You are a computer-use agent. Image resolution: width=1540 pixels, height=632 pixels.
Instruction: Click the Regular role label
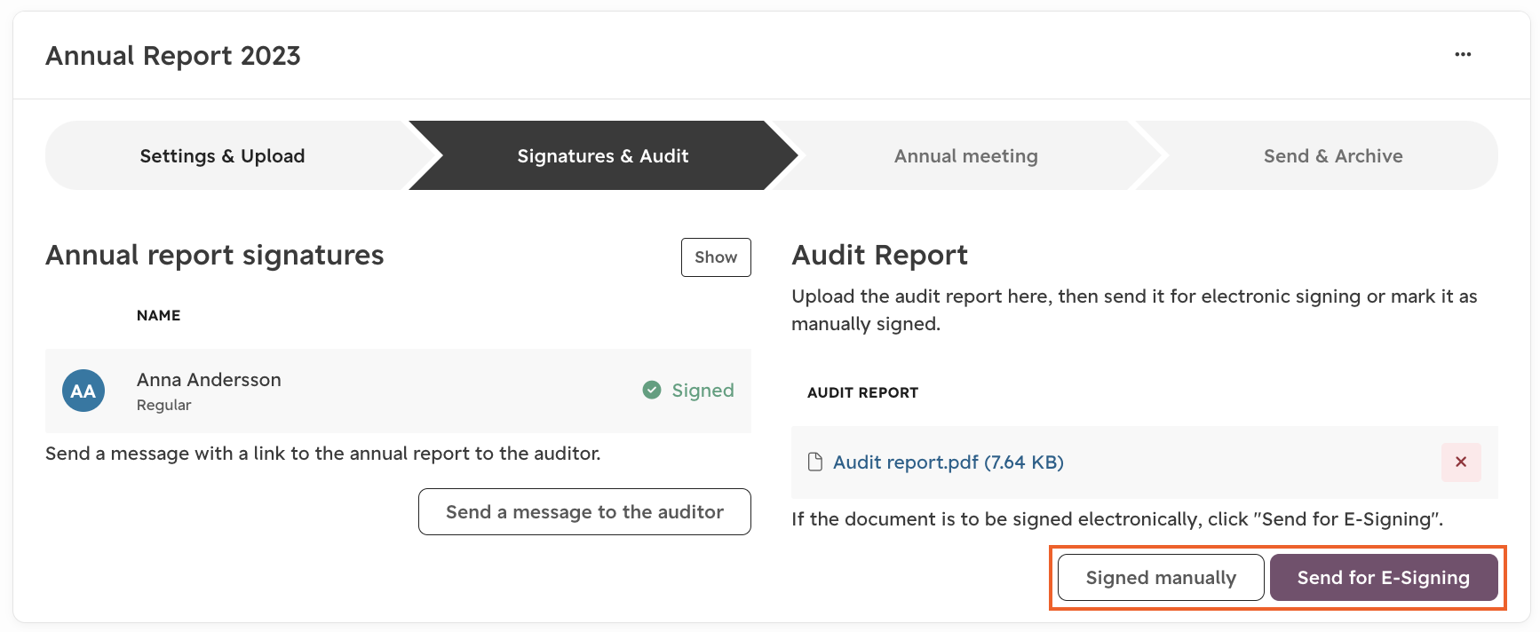[x=164, y=405]
